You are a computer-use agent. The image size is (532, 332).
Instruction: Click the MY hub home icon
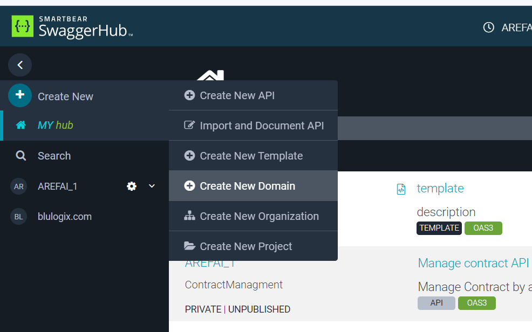pos(21,125)
